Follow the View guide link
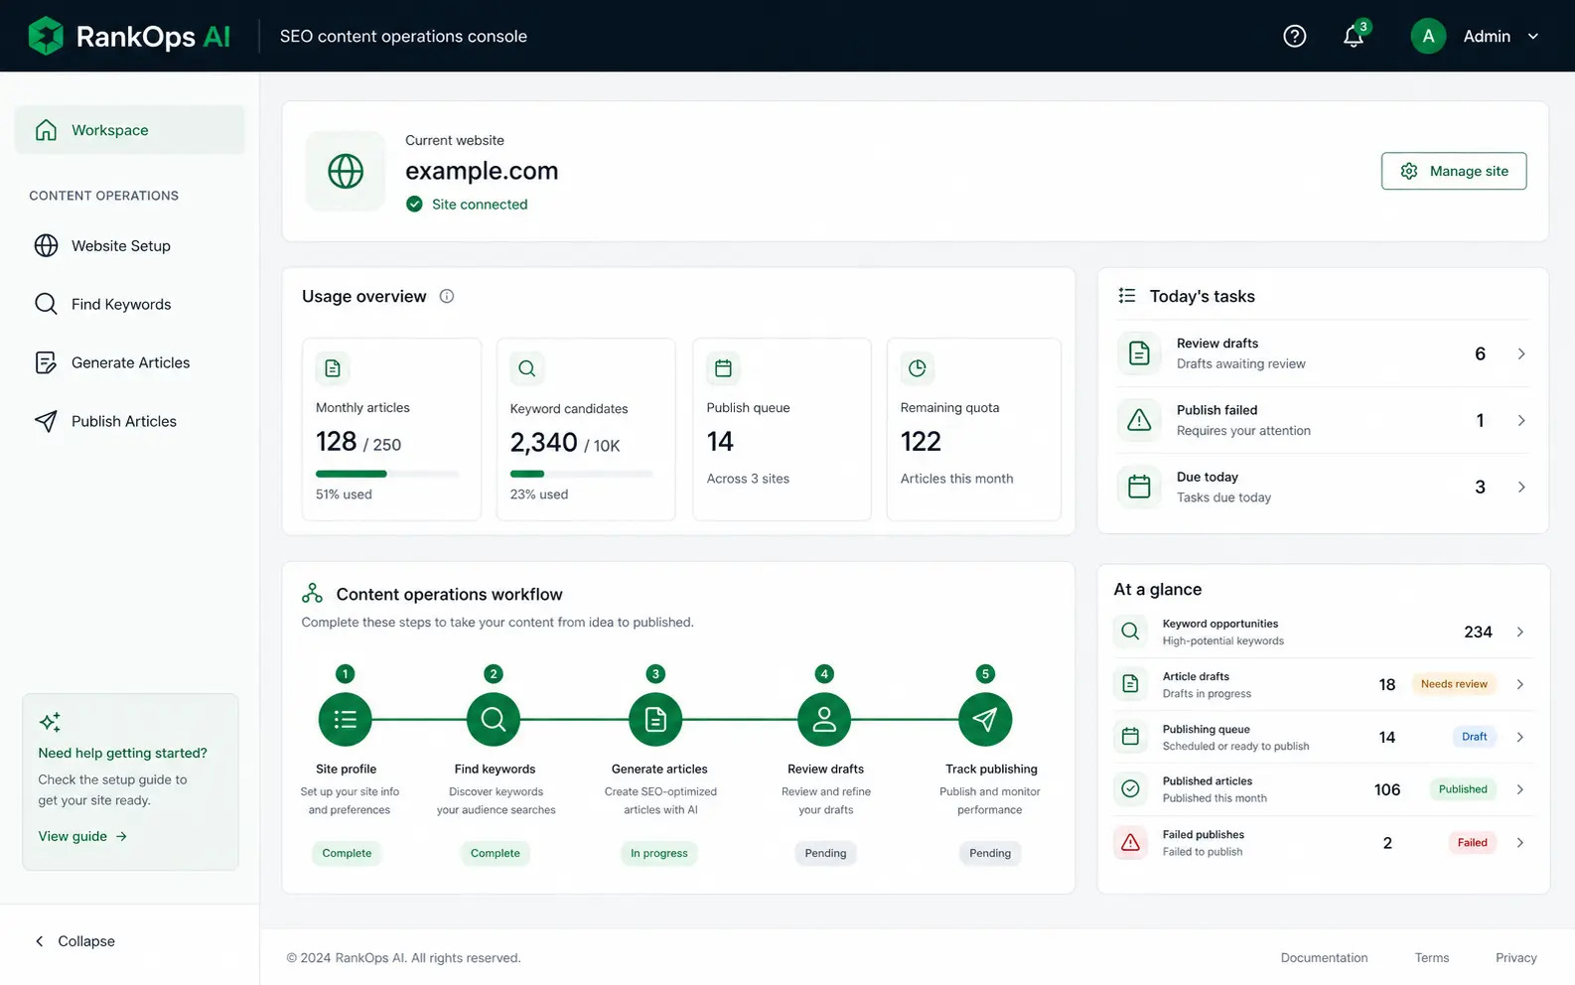This screenshot has height=985, width=1575. coord(83,836)
